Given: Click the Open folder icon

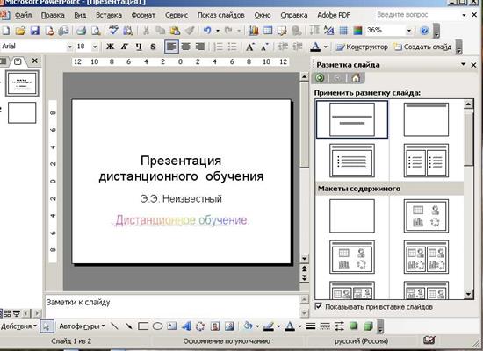Looking at the screenshot, I should pyautogui.click(x=20, y=31).
